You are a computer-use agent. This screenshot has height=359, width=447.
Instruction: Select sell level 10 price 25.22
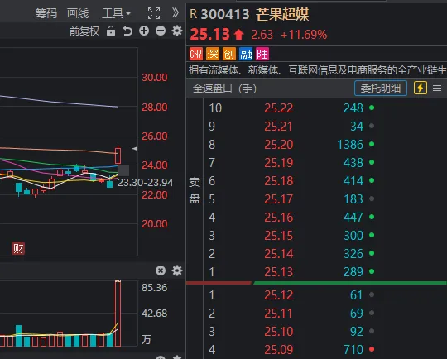coord(278,108)
